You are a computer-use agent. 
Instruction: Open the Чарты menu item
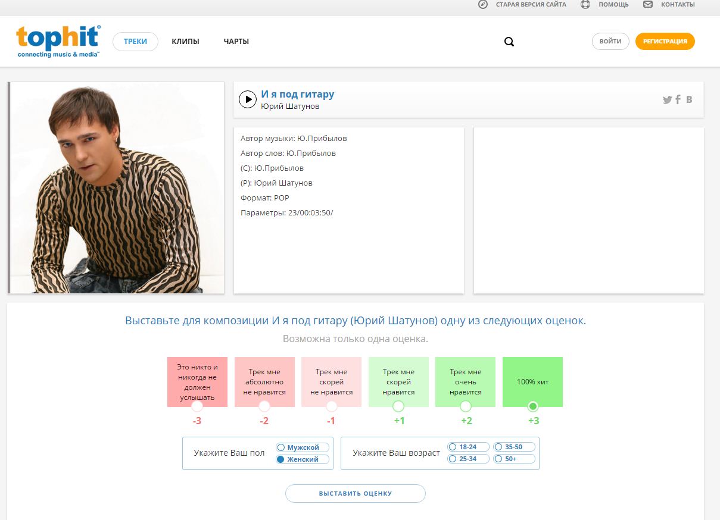pyautogui.click(x=236, y=42)
